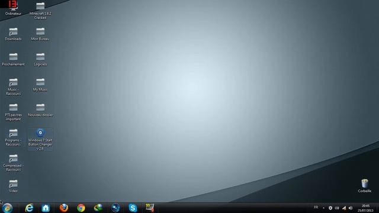Select the Downloads shortcut folder
This screenshot has height=213, width=379.
13,34
